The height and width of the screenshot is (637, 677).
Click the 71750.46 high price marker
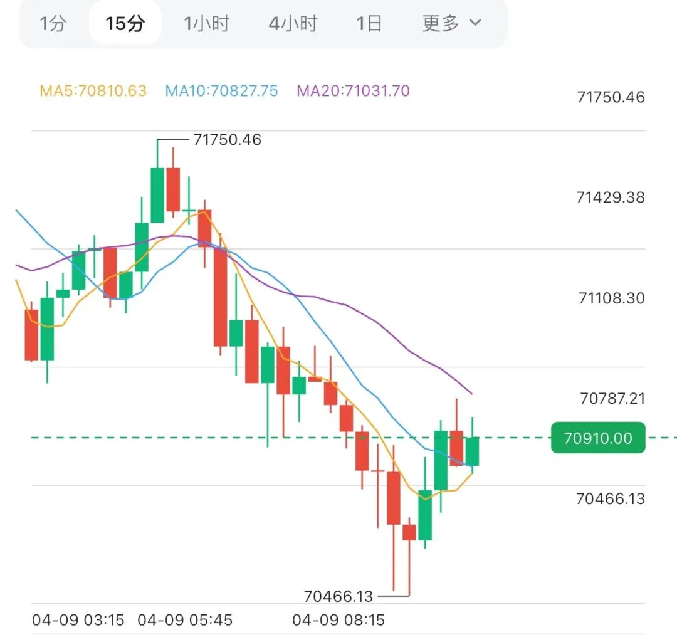point(227,140)
